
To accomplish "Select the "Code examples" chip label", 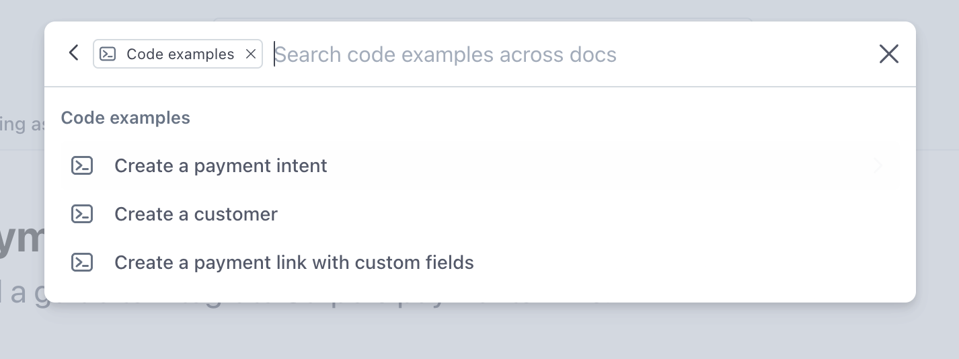I will click(180, 54).
